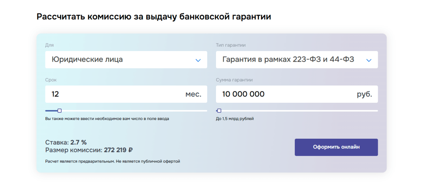Click the "мес." unit label
432x185 pixels.
[x=193, y=94]
